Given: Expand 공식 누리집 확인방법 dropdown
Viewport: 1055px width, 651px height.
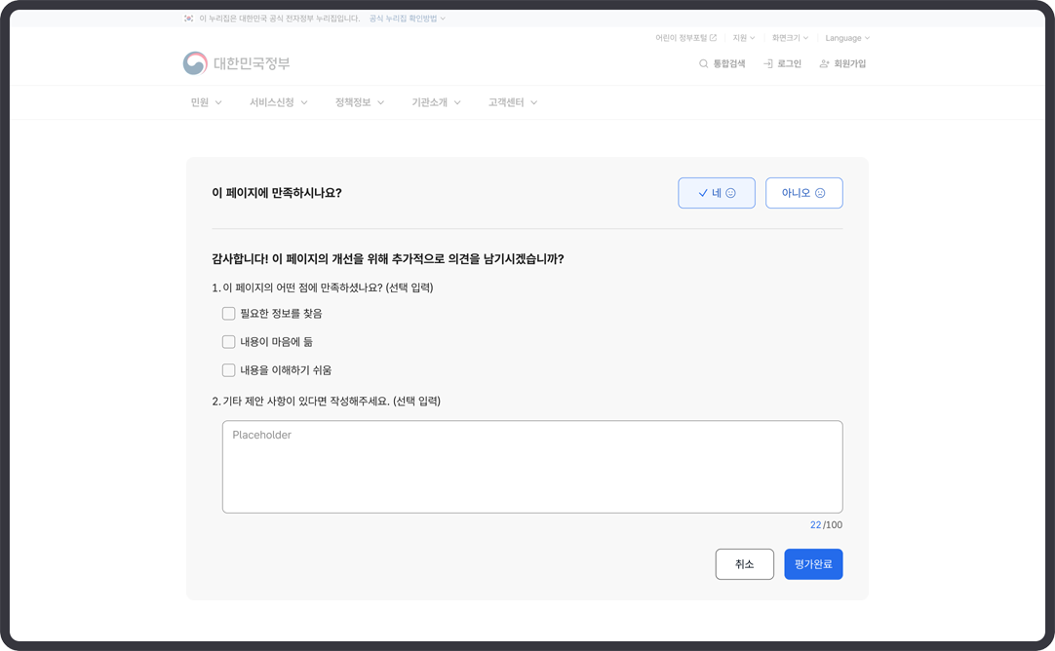Looking at the screenshot, I should click(x=407, y=19).
